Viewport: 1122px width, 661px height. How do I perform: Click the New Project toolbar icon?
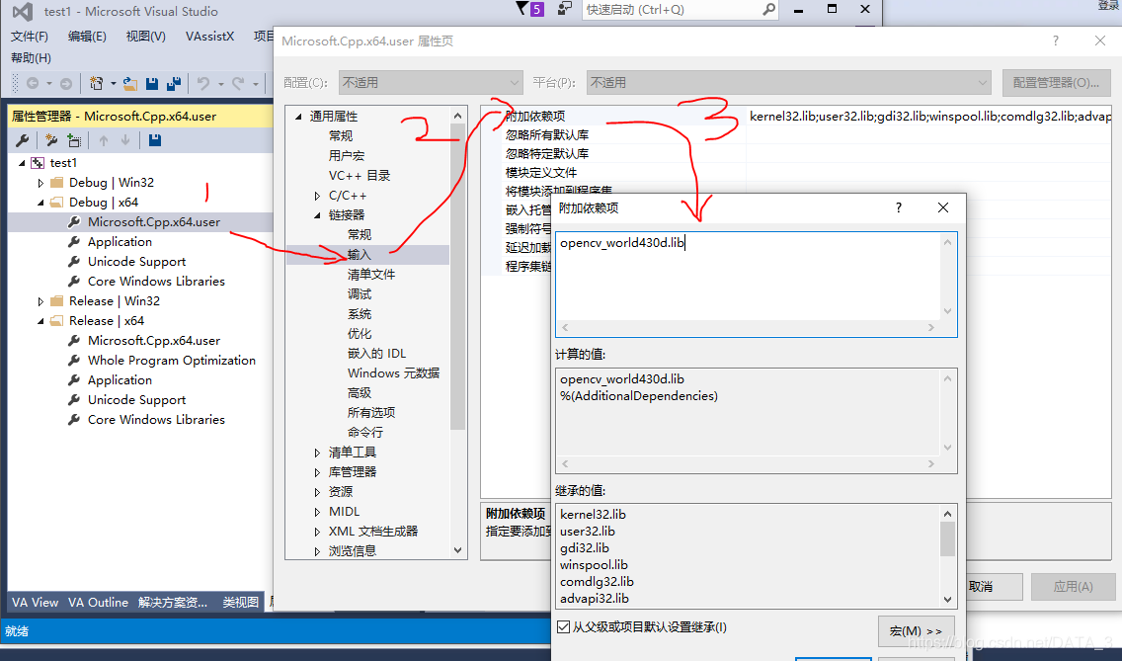pos(96,84)
